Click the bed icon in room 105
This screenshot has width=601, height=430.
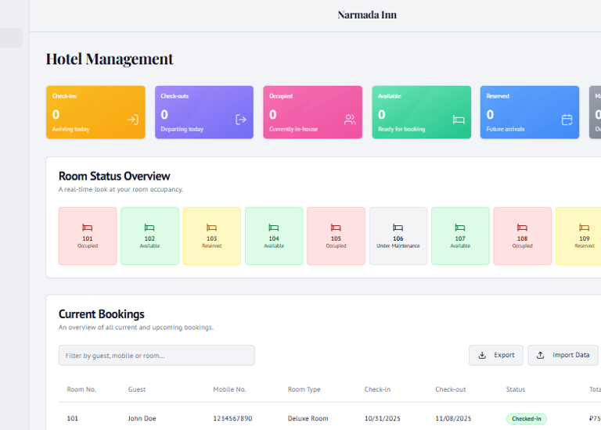336,228
